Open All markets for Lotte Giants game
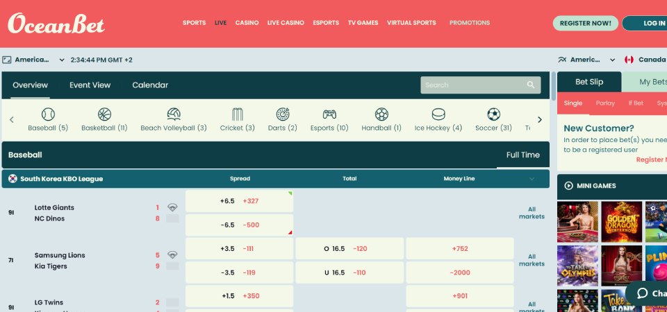 tap(532, 212)
